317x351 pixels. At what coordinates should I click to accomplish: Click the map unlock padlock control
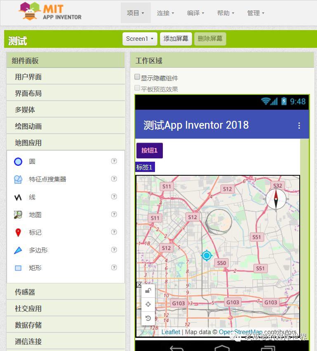pyautogui.click(x=148, y=290)
